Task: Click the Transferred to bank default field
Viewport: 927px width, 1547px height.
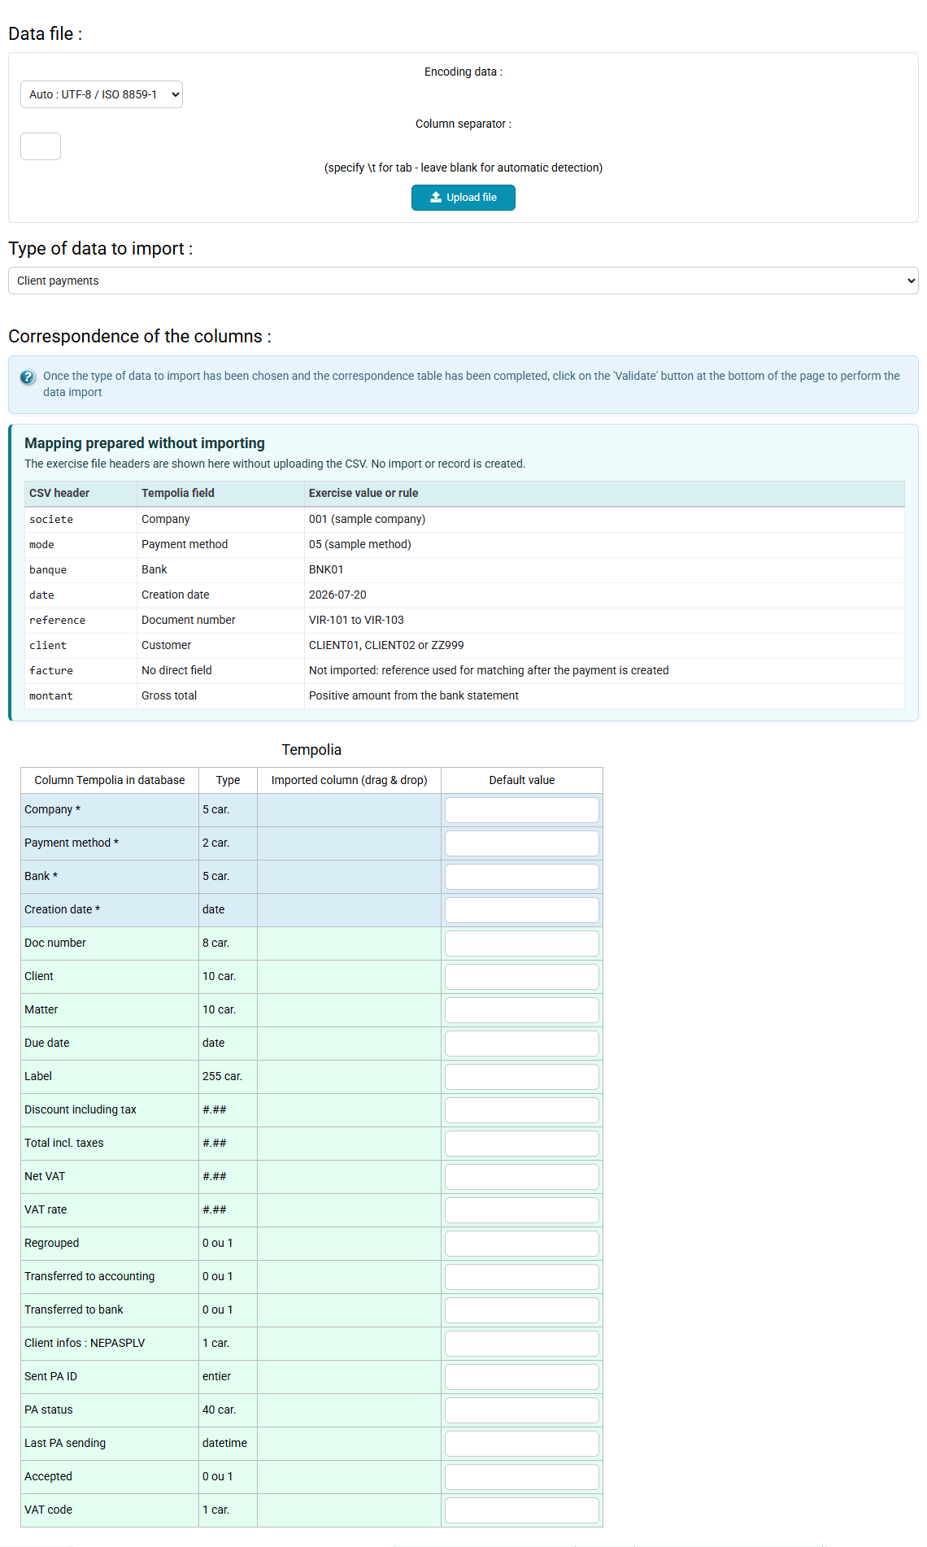Action: pos(522,1310)
